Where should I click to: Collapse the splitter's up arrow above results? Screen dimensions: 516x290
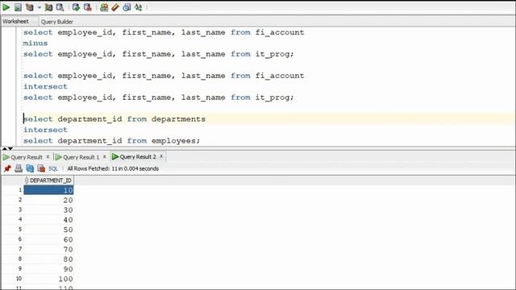tap(4, 148)
